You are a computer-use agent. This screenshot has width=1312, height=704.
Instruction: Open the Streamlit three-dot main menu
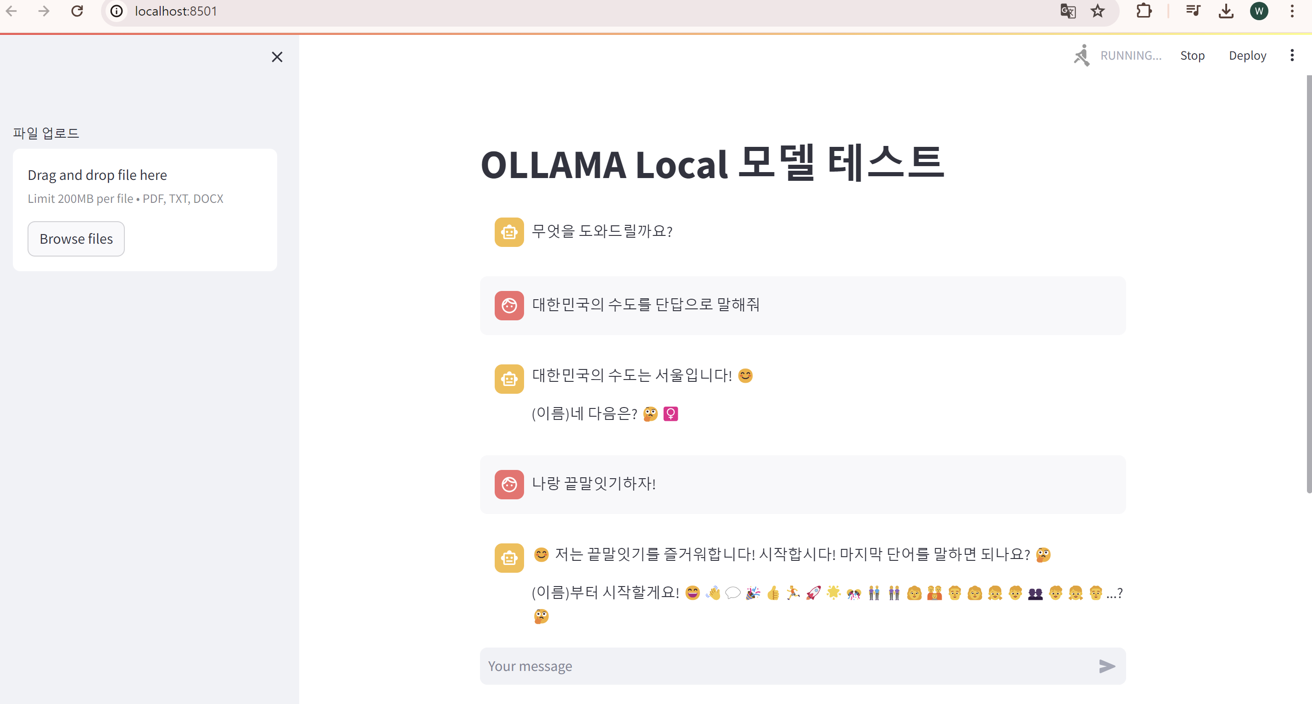1292,56
